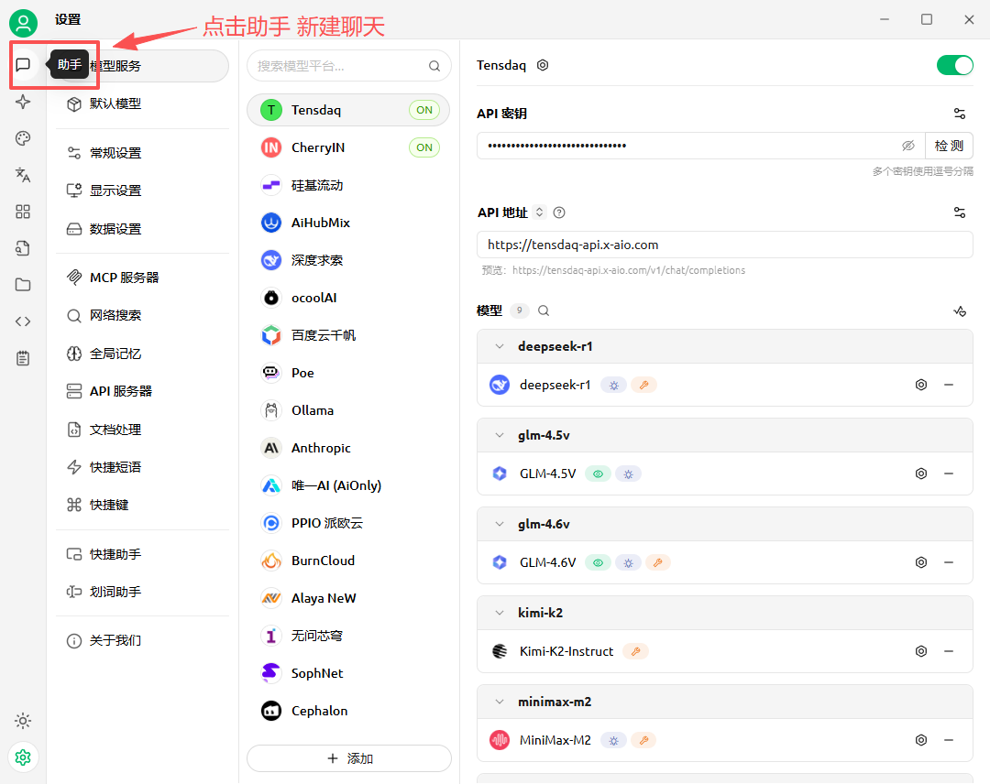Collapse the glm-4.5v model group

500,435
